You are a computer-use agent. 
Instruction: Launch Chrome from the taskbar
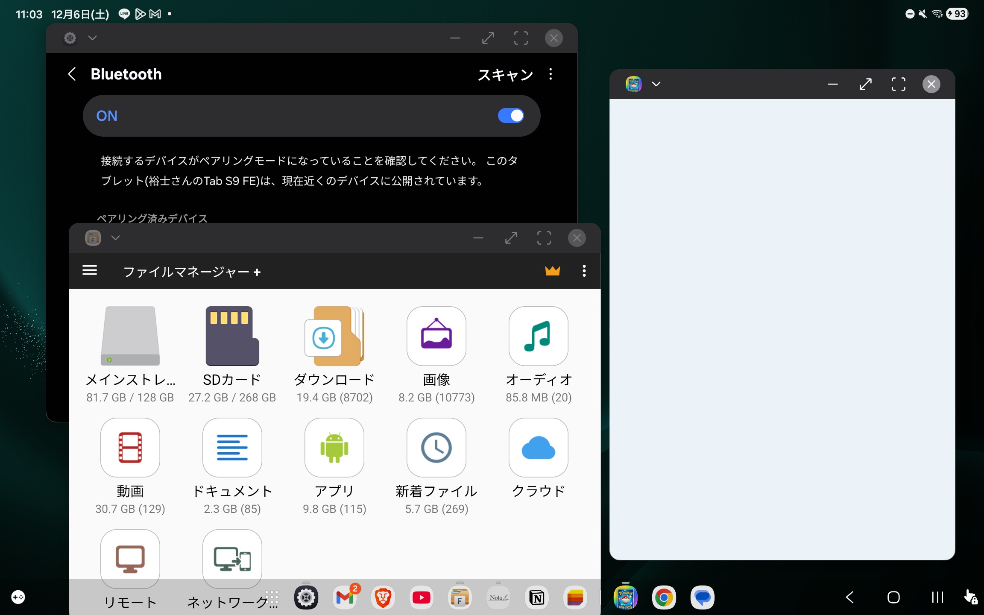click(x=664, y=597)
